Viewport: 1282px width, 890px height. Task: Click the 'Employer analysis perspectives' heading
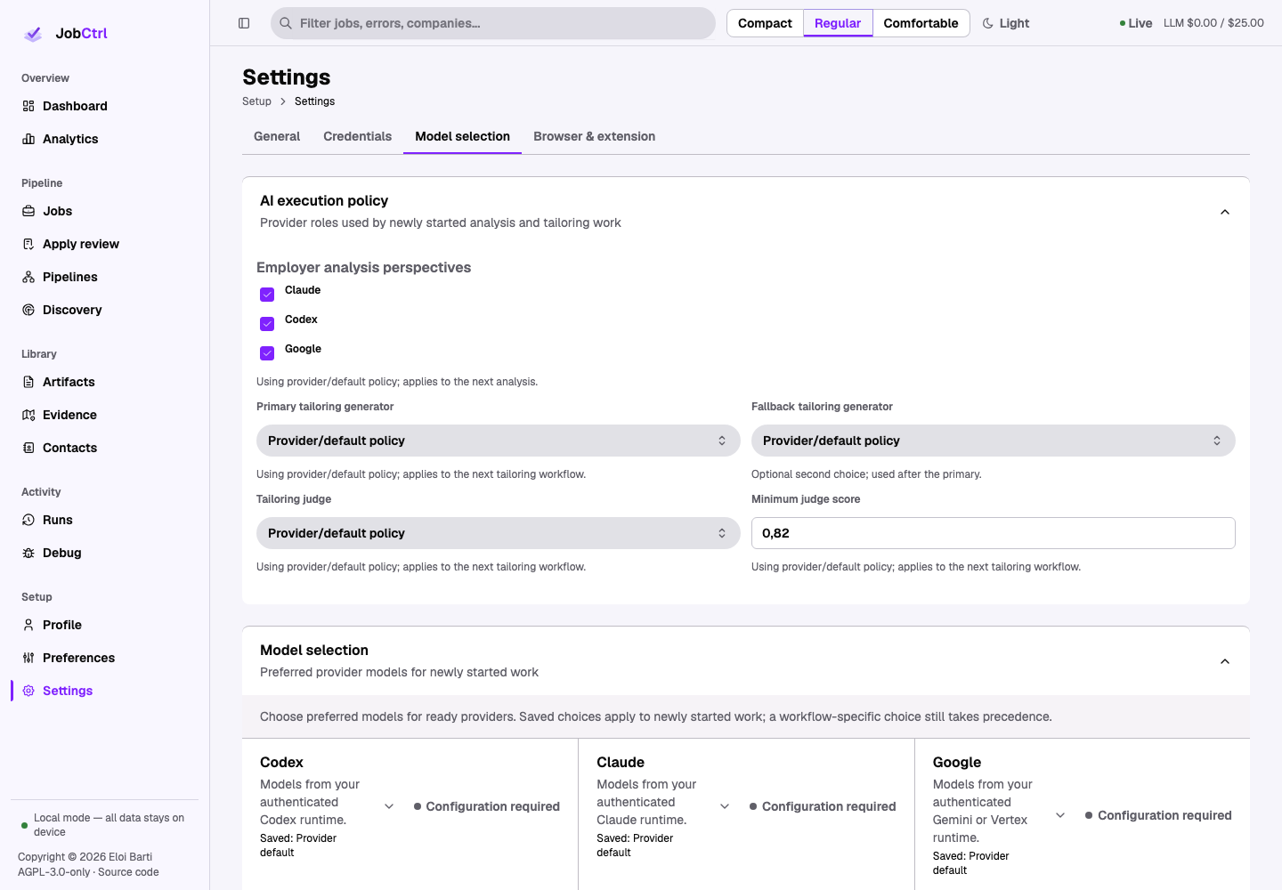363,268
